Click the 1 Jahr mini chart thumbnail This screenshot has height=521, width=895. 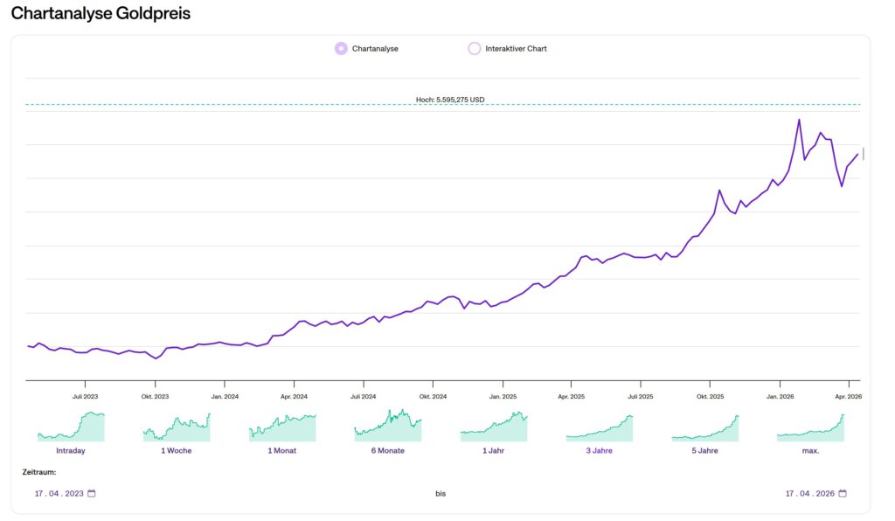pos(494,427)
